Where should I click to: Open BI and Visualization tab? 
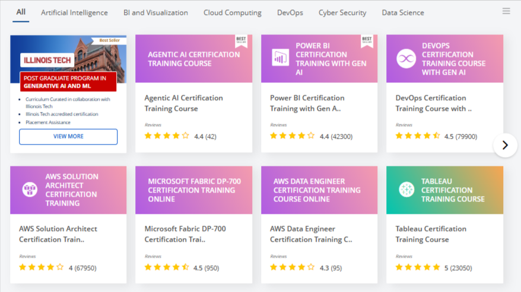155,12
